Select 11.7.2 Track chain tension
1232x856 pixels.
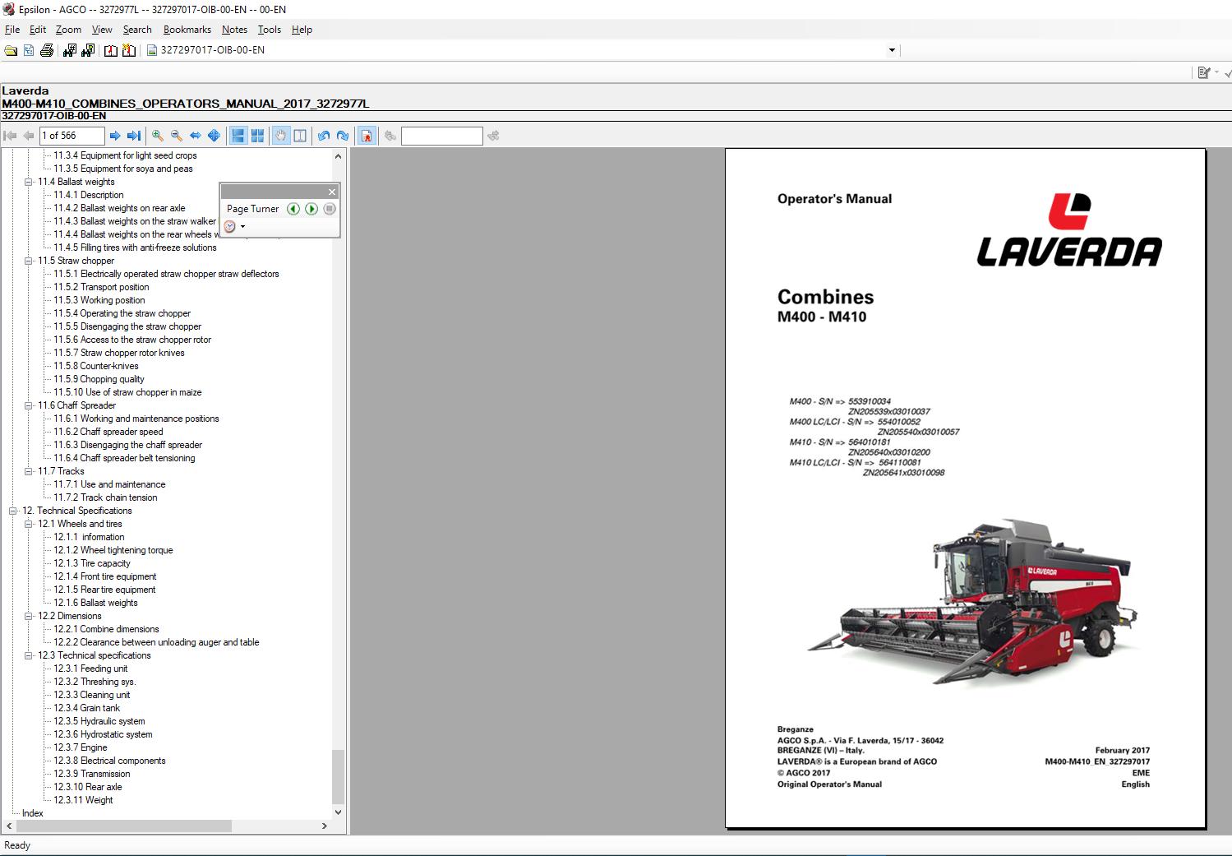point(105,497)
